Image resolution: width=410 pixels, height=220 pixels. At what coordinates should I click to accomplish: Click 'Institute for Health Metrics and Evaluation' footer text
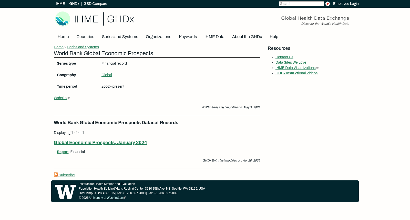click(107, 184)
